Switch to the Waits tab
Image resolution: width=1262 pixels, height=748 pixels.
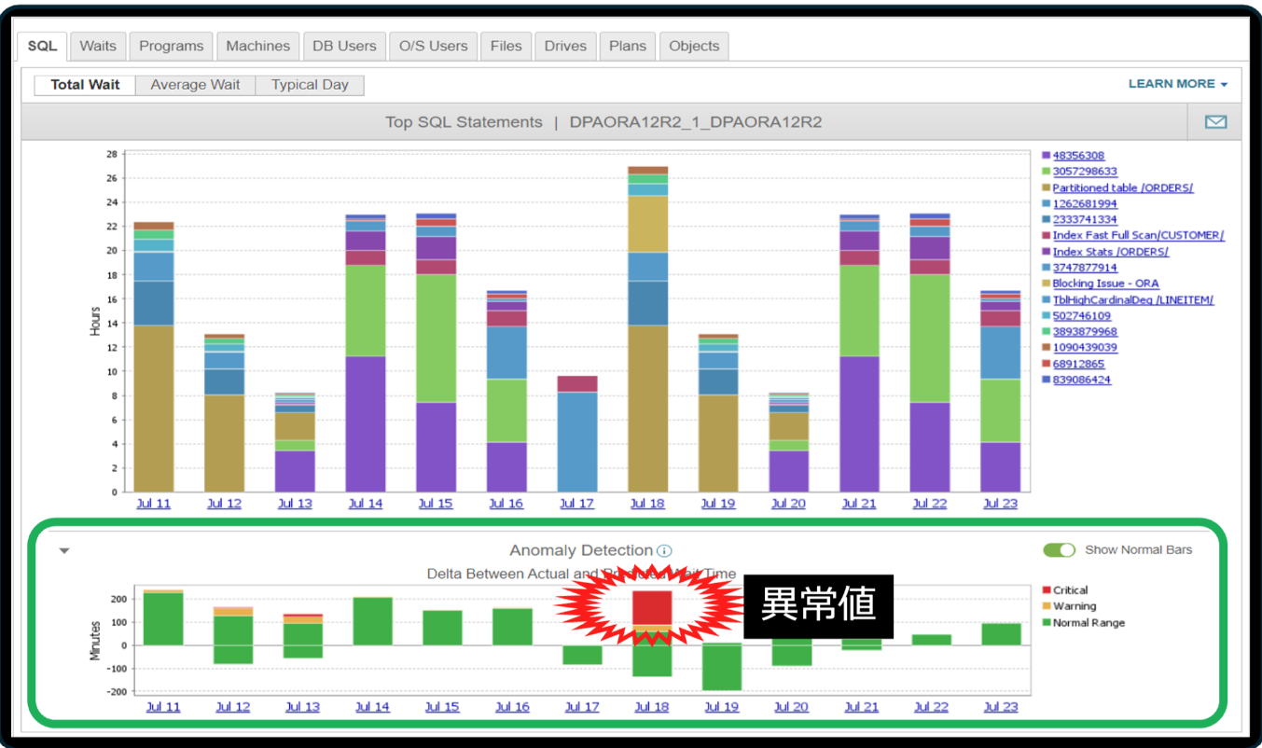98,46
